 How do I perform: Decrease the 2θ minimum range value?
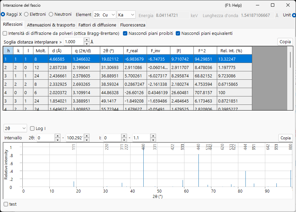pyautogui.click(x=57, y=140)
